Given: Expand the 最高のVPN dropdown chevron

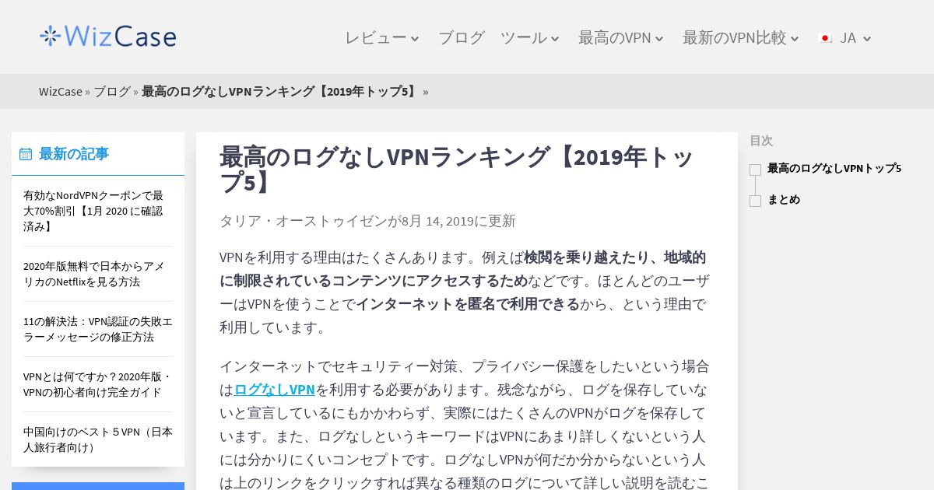Looking at the screenshot, I should pos(659,39).
